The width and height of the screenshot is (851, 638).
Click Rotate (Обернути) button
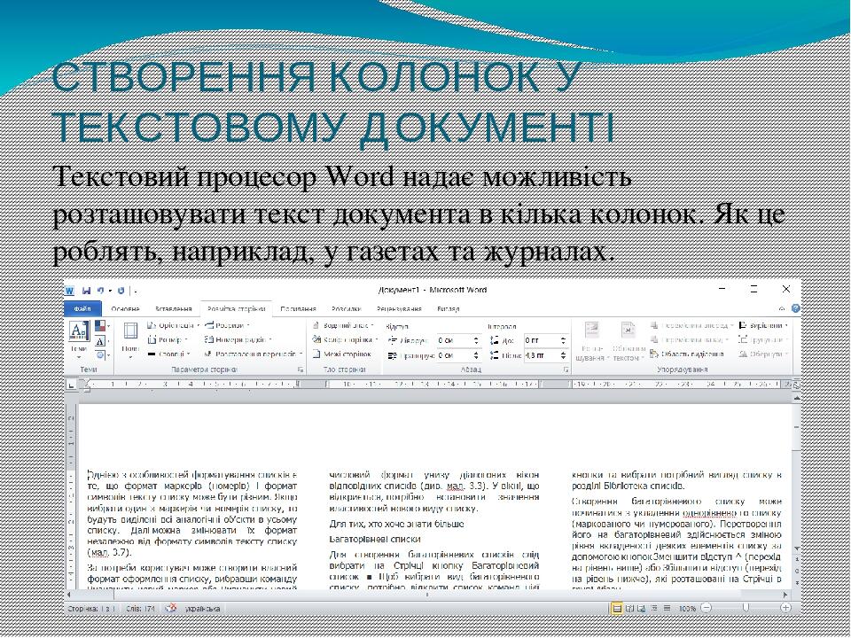point(763,354)
